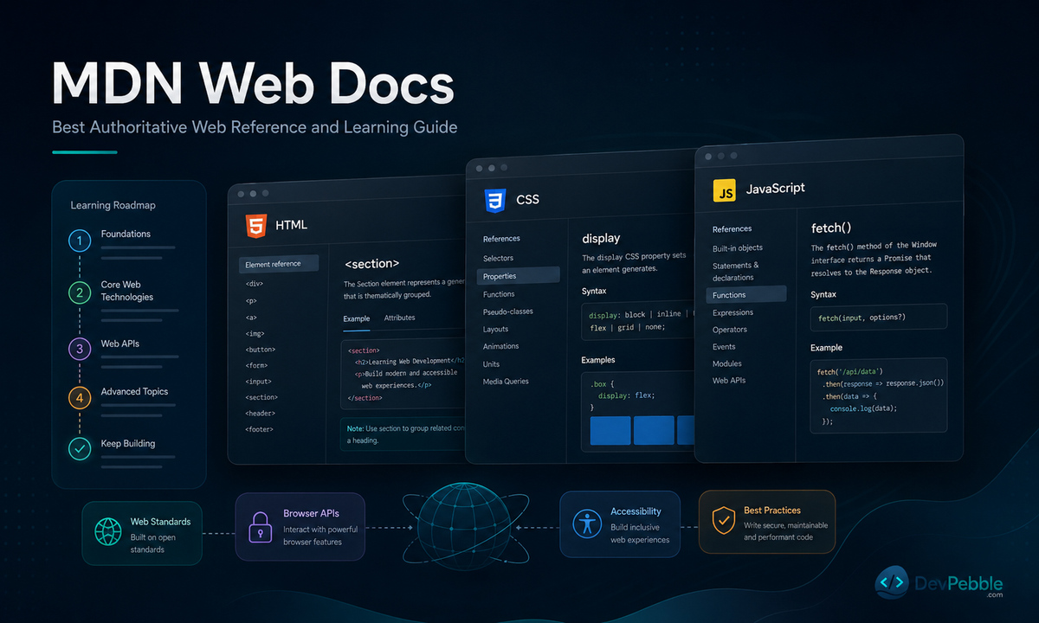Image resolution: width=1039 pixels, height=623 pixels.
Task: Click the section Note callout box
Action: pyautogui.click(x=403, y=434)
